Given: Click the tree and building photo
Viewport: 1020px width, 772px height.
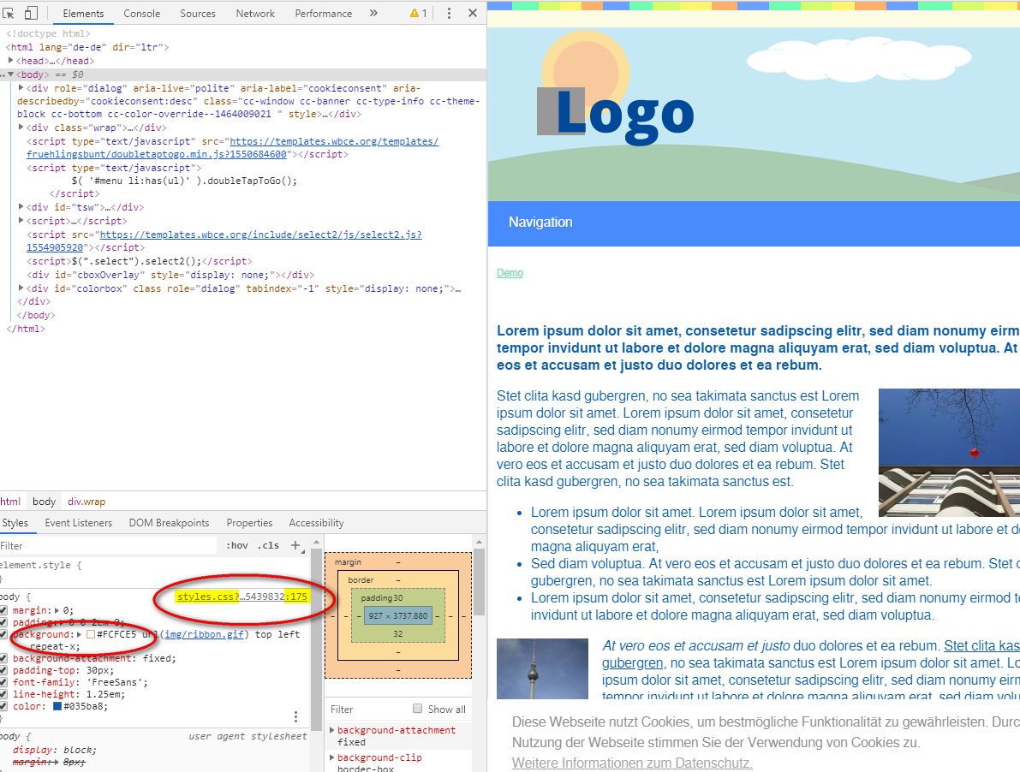Looking at the screenshot, I should click(949, 452).
